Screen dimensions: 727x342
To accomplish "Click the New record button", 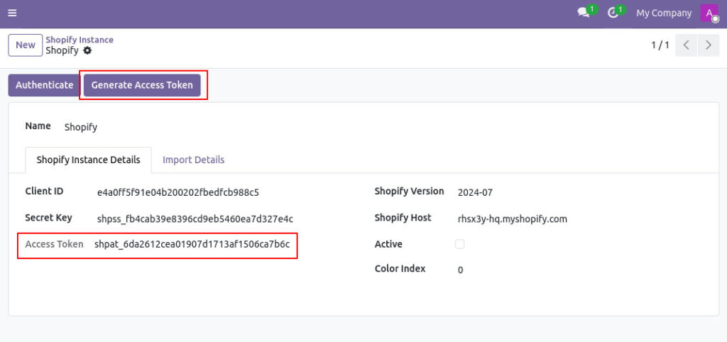I will coord(26,45).
